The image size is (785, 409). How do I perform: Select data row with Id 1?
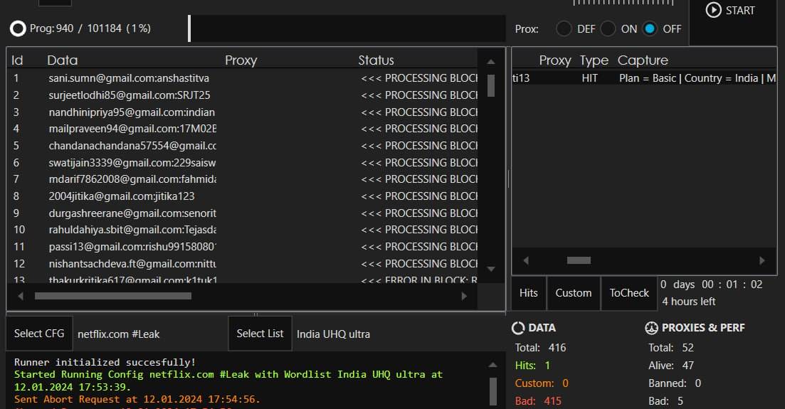point(242,78)
